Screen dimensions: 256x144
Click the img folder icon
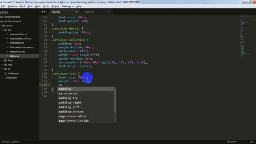(5, 65)
